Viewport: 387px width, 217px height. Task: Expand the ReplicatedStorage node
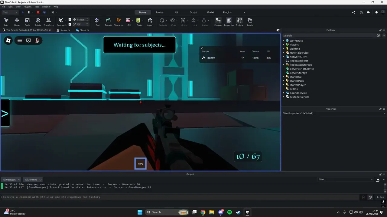coord(284,65)
